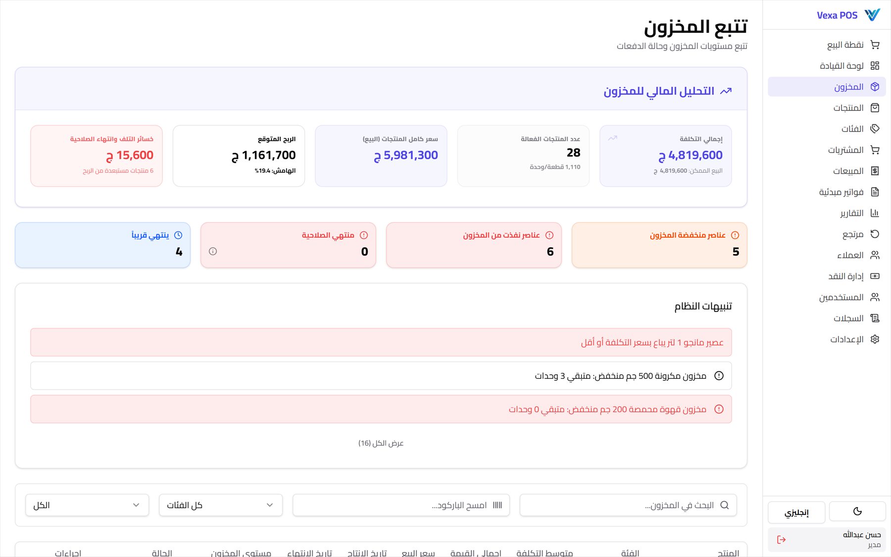The height and width of the screenshot is (557, 891).
Task: Open ينتهي قريباً card
Action: [x=102, y=245]
